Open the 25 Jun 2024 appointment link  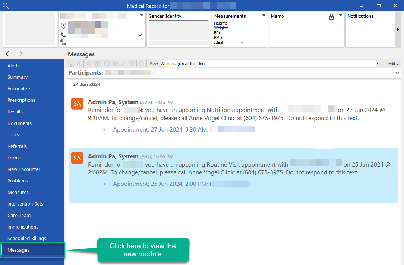[160, 184]
